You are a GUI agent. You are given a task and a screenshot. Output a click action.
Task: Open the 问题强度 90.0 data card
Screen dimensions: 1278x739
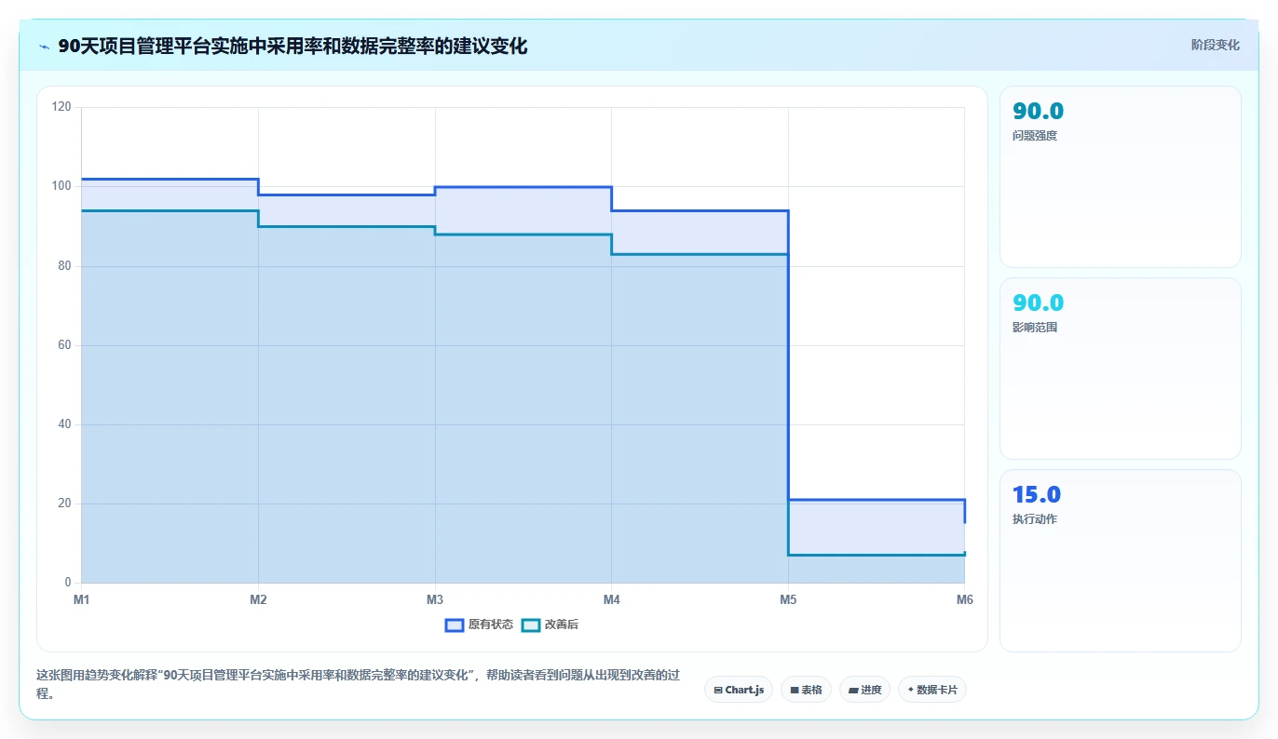tap(1121, 177)
